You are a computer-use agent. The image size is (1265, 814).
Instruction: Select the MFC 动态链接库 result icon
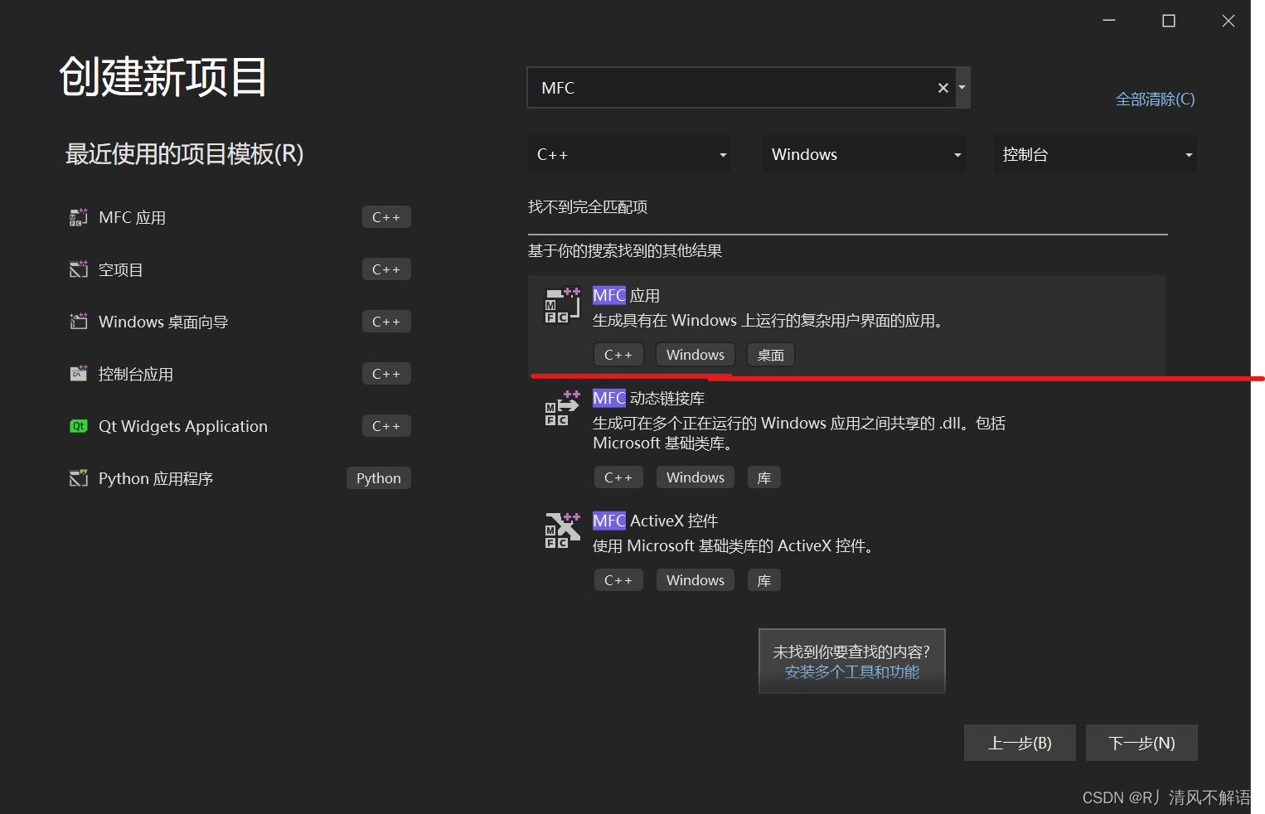[561, 408]
